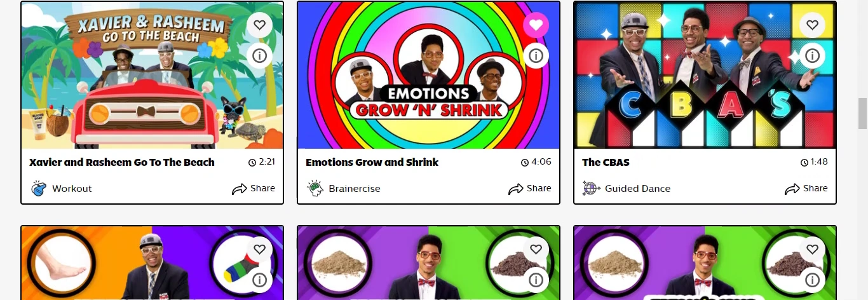The image size is (868, 300).
Task: Show info for Emotions Grow and Shrink
Action: (x=536, y=56)
